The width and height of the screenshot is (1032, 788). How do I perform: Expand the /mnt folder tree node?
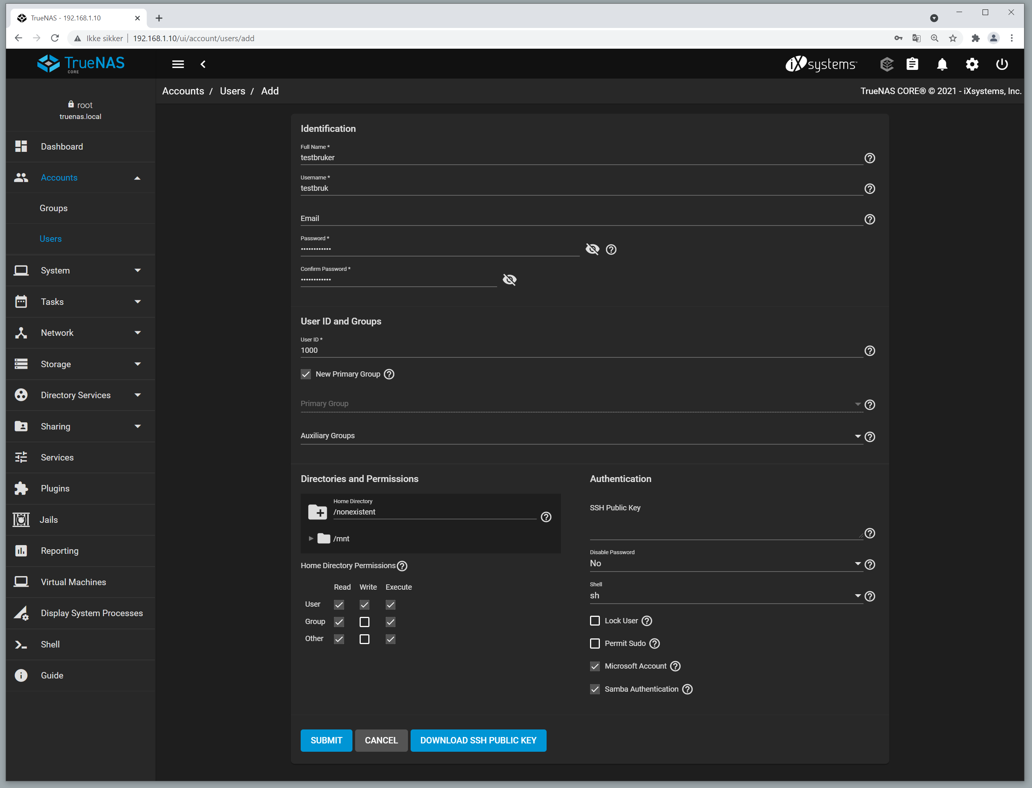point(311,538)
